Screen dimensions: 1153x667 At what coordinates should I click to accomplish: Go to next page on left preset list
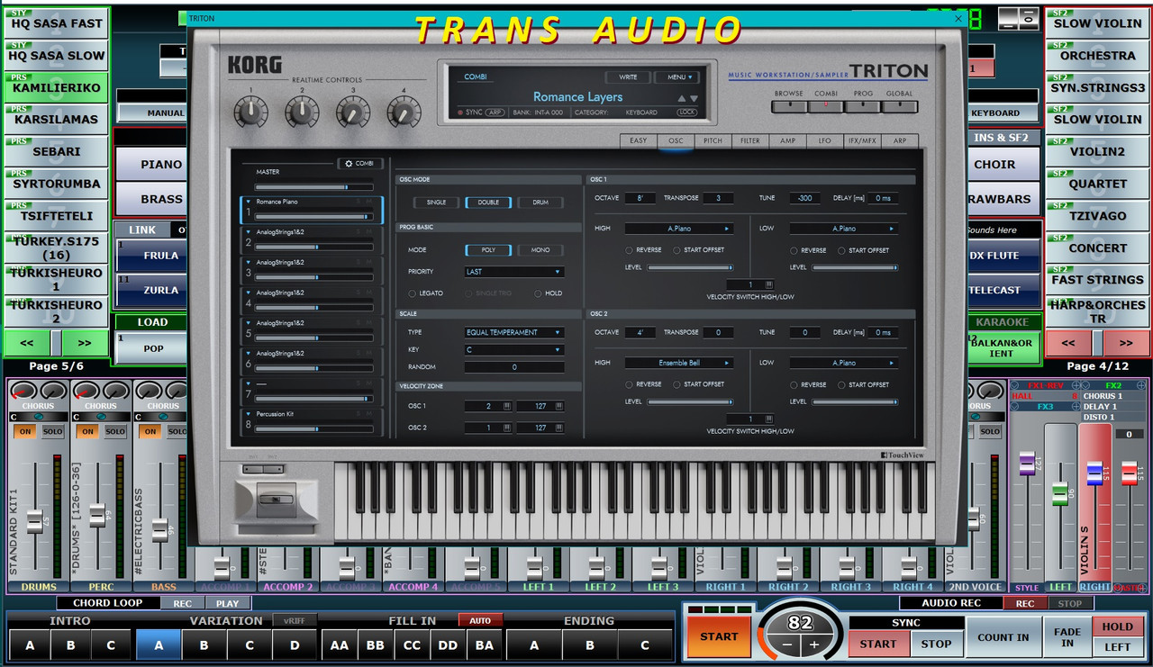pos(84,343)
